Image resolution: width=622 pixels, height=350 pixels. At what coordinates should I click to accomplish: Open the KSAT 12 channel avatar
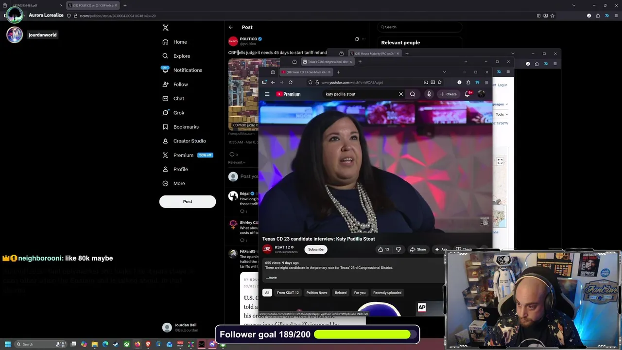coord(267,249)
